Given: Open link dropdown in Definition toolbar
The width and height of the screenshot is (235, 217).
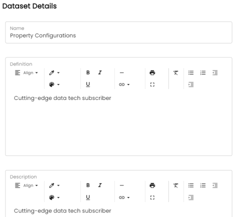Looking at the screenshot, I should pyautogui.click(x=124, y=84).
